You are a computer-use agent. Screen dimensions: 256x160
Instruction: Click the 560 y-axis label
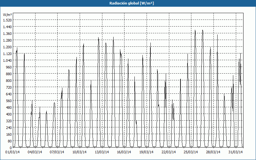(x=9, y=101)
